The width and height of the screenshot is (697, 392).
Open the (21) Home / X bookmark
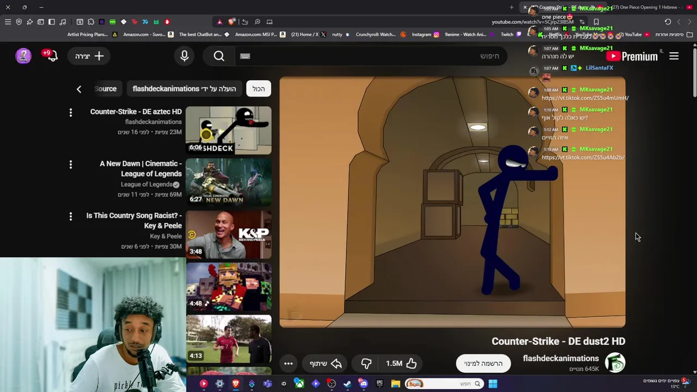pyautogui.click(x=308, y=34)
